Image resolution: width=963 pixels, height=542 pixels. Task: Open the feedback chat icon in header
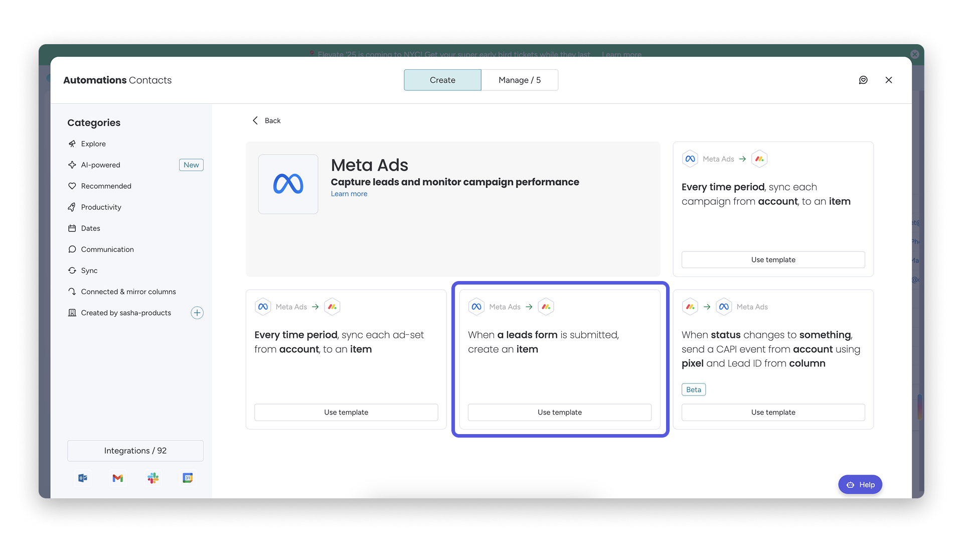[863, 80]
